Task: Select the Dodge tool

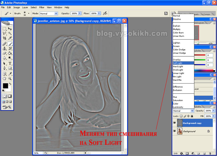Action: tap(10, 58)
